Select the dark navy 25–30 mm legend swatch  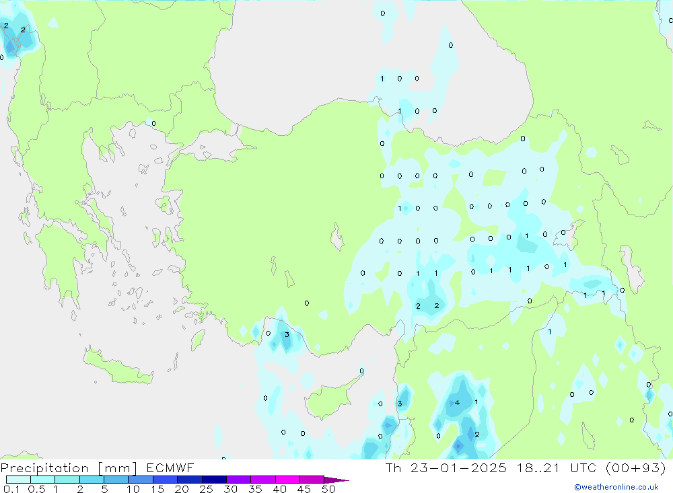pyautogui.click(x=214, y=480)
